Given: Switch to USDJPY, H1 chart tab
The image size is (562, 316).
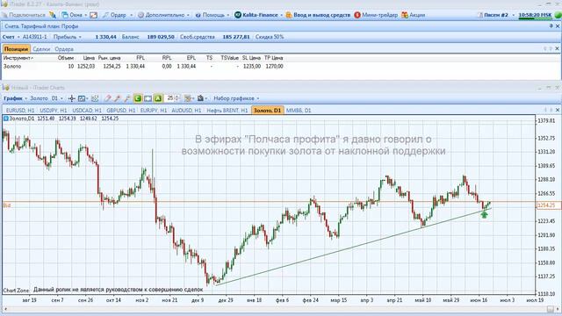Looking at the screenshot, I should (x=54, y=111).
